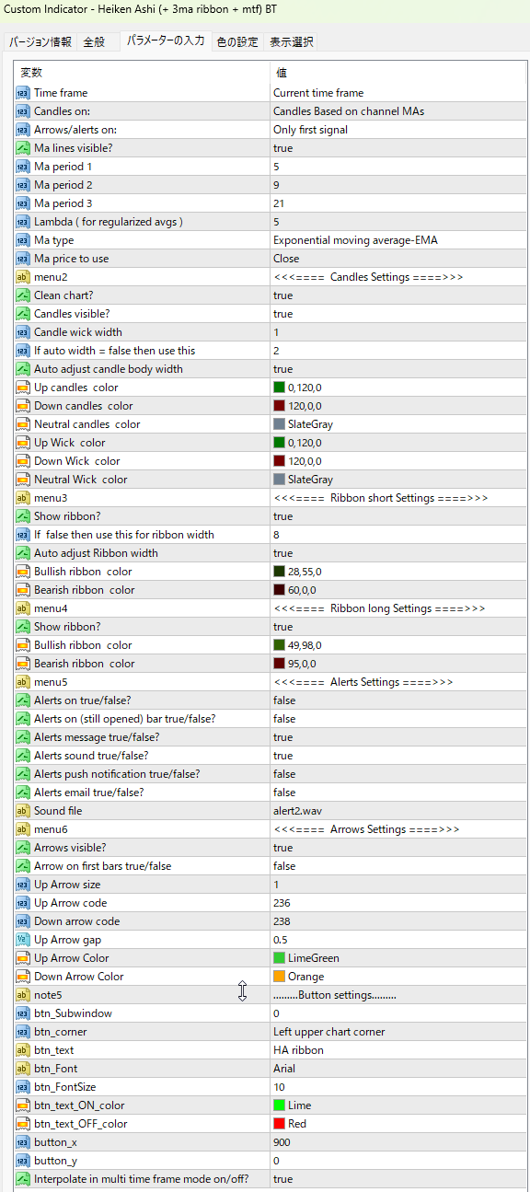530x1192 pixels.
Task: Toggle Clean chart? true value
Action: [x=397, y=295]
